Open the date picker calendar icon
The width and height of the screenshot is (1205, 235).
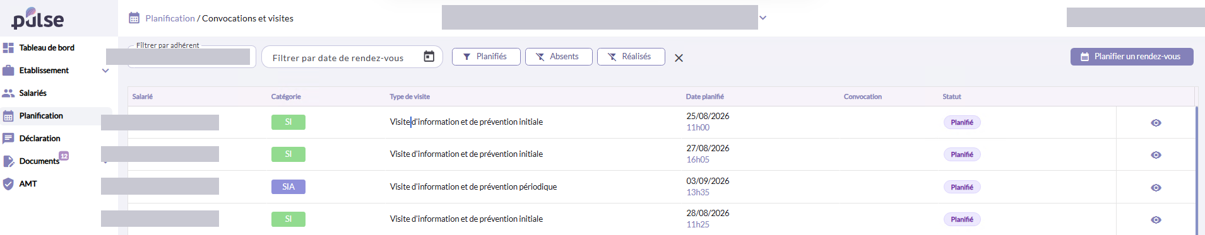[x=429, y=57]
